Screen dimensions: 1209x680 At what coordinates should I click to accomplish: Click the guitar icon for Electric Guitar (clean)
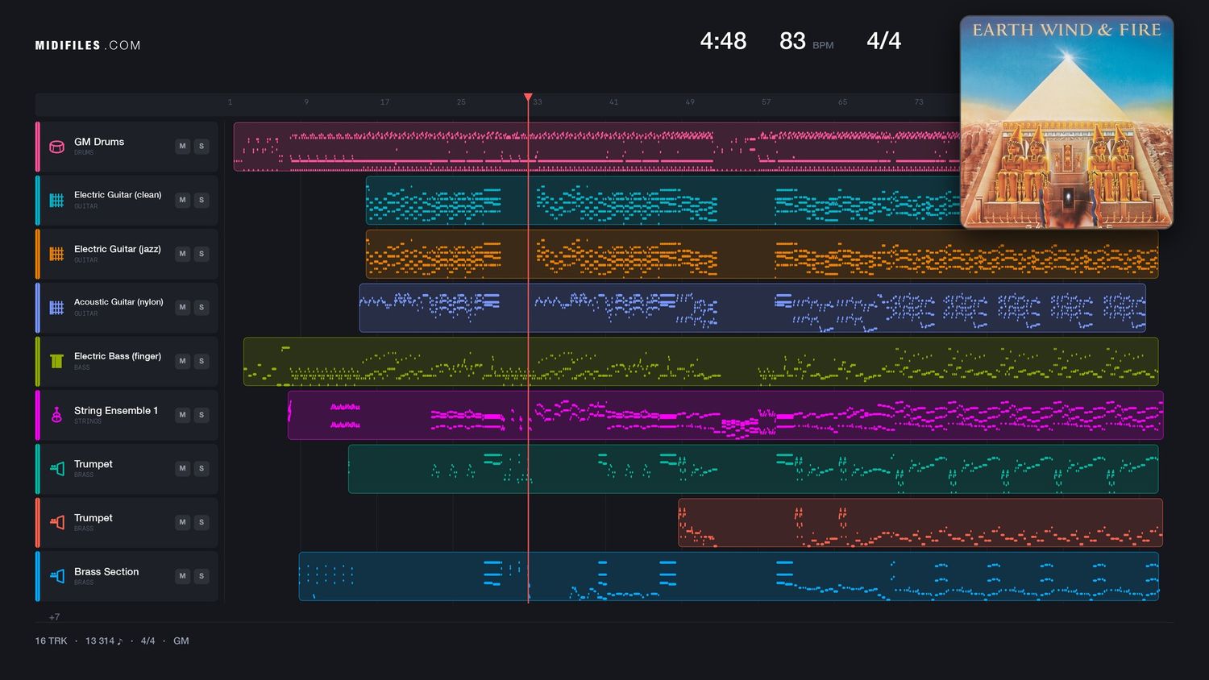click(56, 200)
